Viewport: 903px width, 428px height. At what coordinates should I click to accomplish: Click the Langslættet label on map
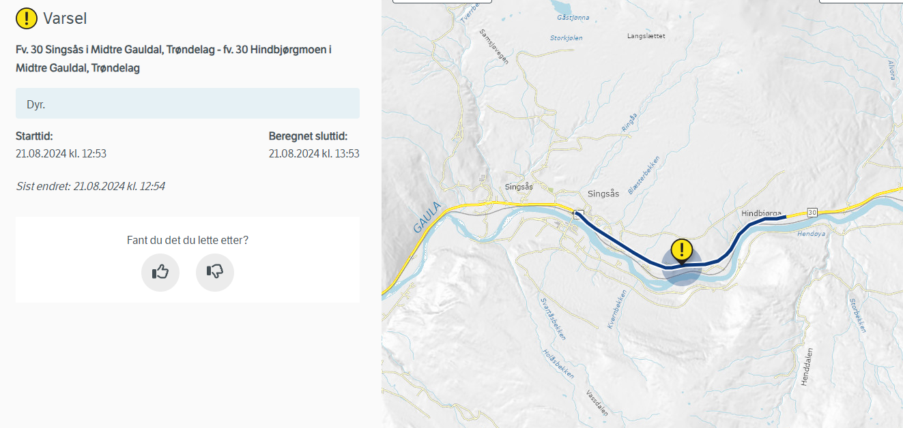(x=646, y=35)
